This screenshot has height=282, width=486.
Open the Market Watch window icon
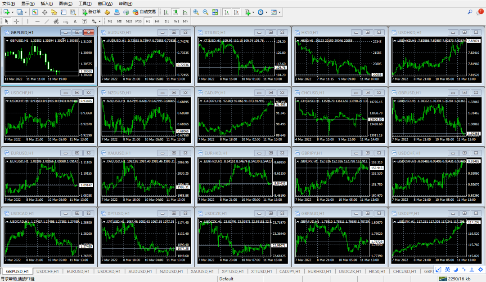(x=35, y=12)
